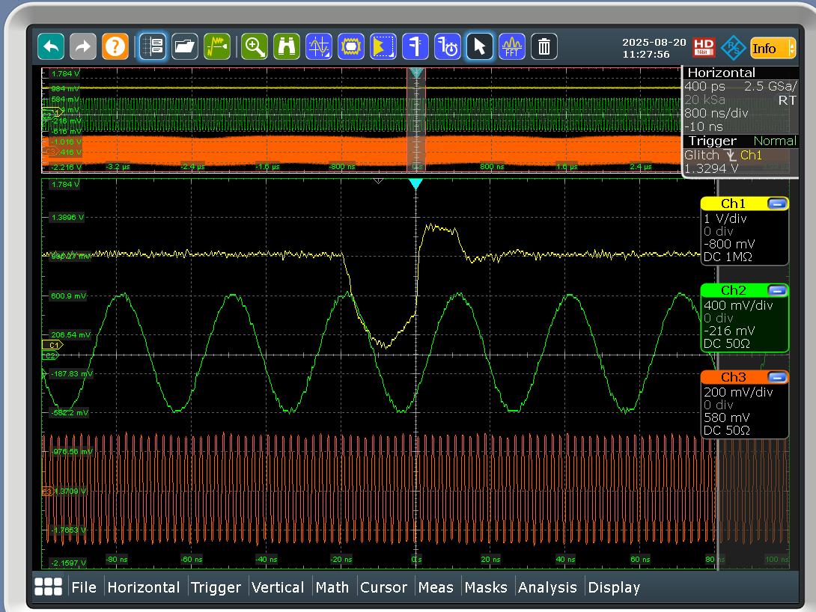
Task: Expand the Info dropdown
Action: click(x=772, y=49)
